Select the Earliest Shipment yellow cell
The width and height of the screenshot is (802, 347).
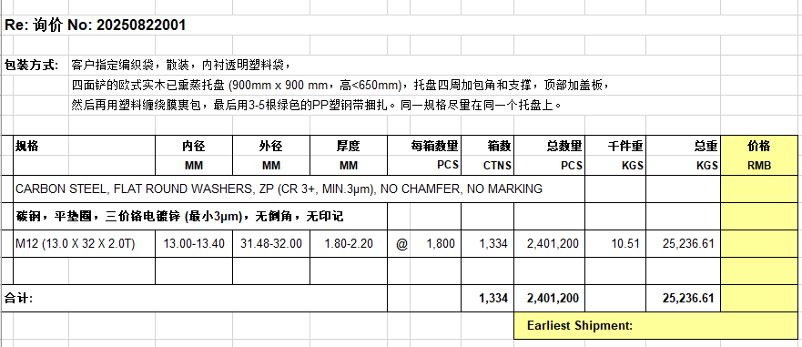[655, 325]
